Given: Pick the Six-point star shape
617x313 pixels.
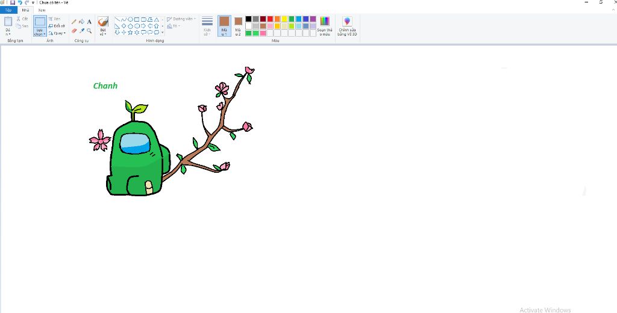Looking at the screenshot, I should (137, 33).
